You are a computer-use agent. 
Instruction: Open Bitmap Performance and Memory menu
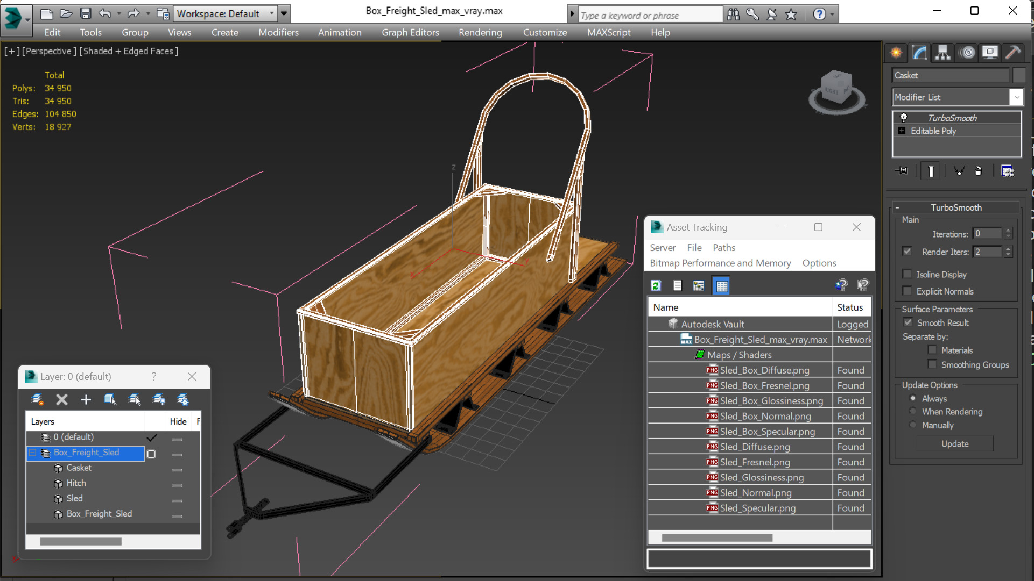click(x=720, y=263)
